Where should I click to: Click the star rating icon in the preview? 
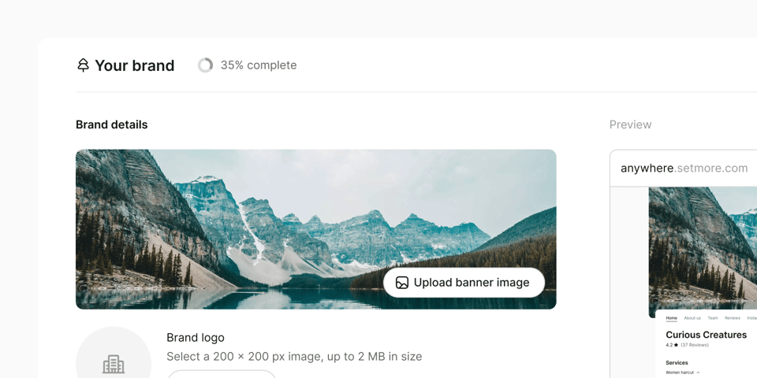(676, 345)
